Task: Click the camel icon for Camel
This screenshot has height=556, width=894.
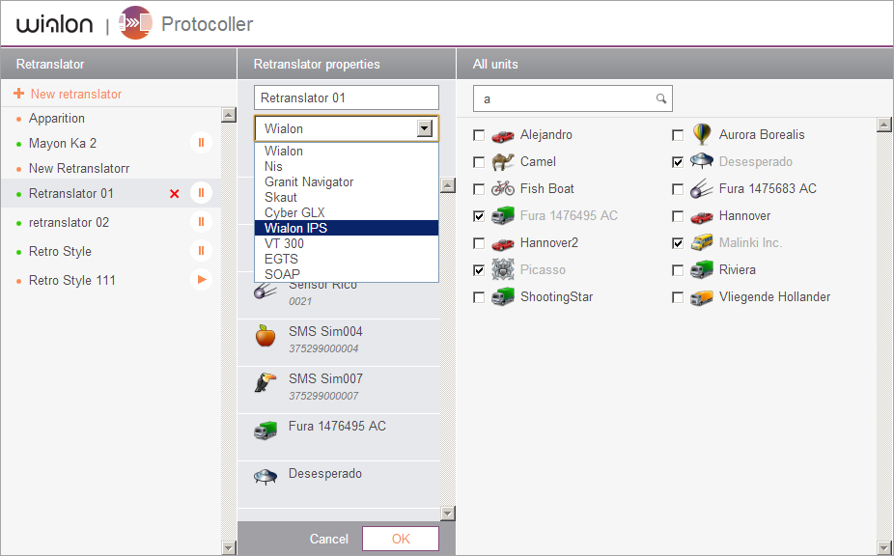Action: [502, 162]
